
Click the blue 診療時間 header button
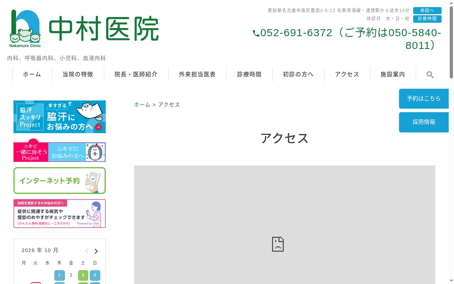[427, 19]
